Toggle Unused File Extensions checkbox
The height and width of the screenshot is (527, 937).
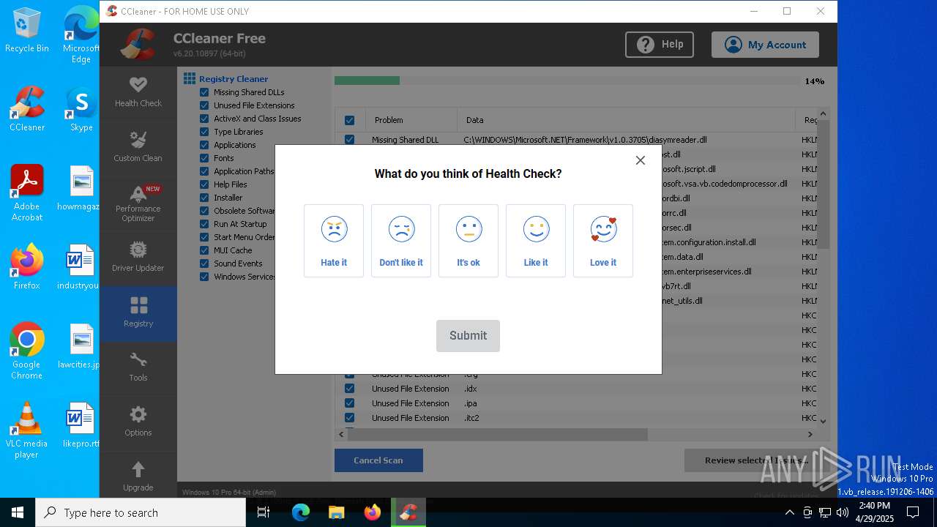(204, 105)
